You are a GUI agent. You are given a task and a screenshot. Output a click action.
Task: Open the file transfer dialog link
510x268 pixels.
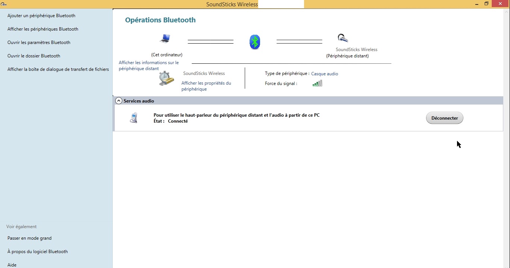tap(58, 69)
